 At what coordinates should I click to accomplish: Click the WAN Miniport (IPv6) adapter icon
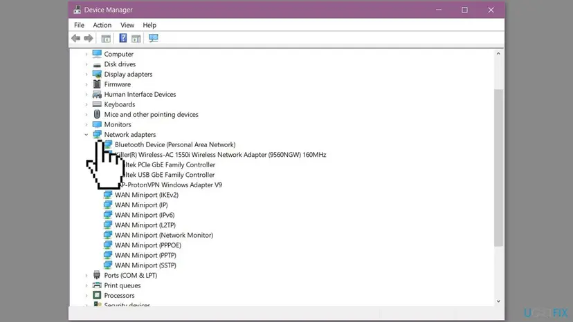pos(108,215)
